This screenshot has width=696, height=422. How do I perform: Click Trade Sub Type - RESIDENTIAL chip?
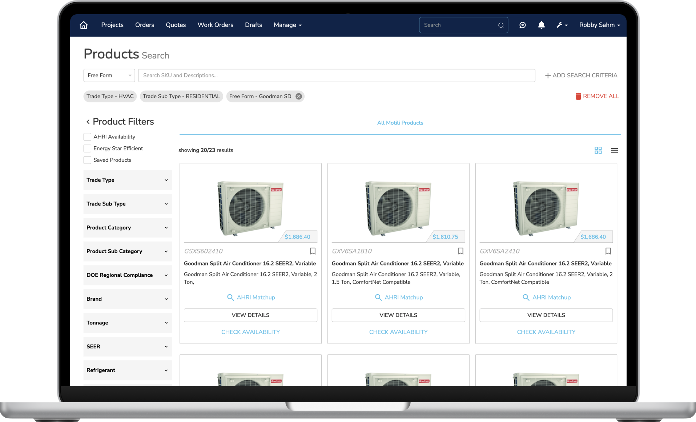click(181, 96)
